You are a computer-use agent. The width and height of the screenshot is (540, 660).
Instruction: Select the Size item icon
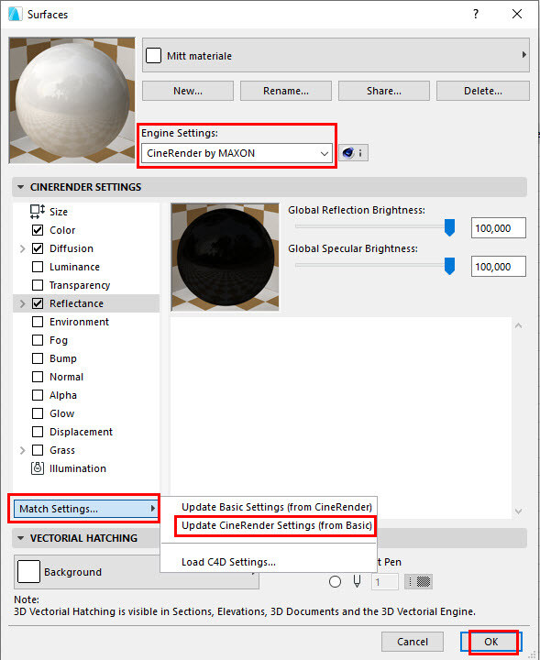pyautogui.click(x=38, y=212)
